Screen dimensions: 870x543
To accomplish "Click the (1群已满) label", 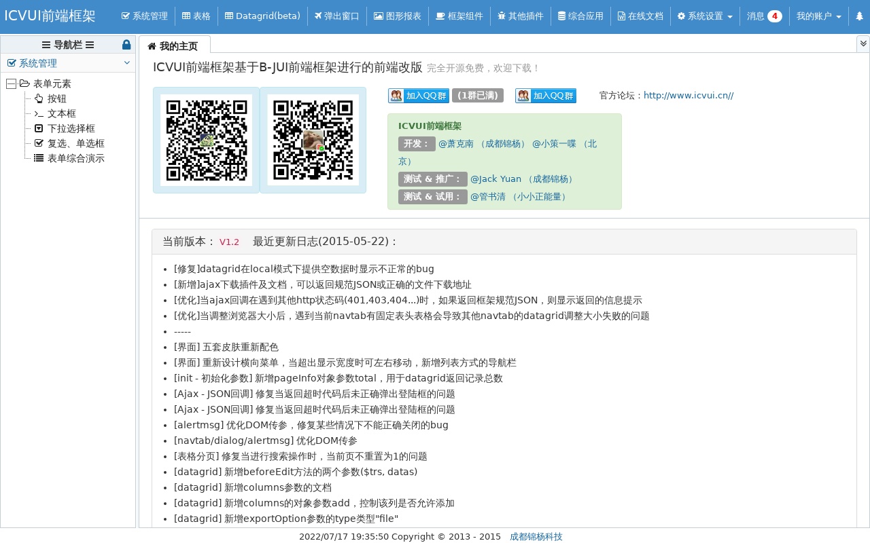I will [x=478, y=96].
